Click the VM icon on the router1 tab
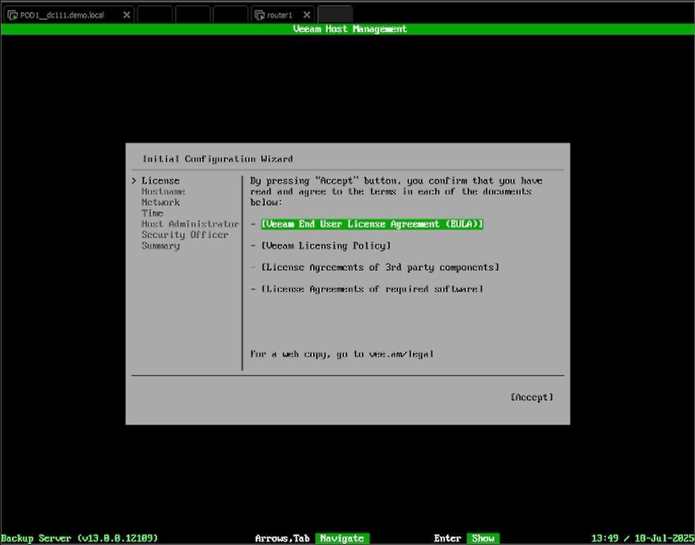695x545 pixels. click(x=260, y=15)
